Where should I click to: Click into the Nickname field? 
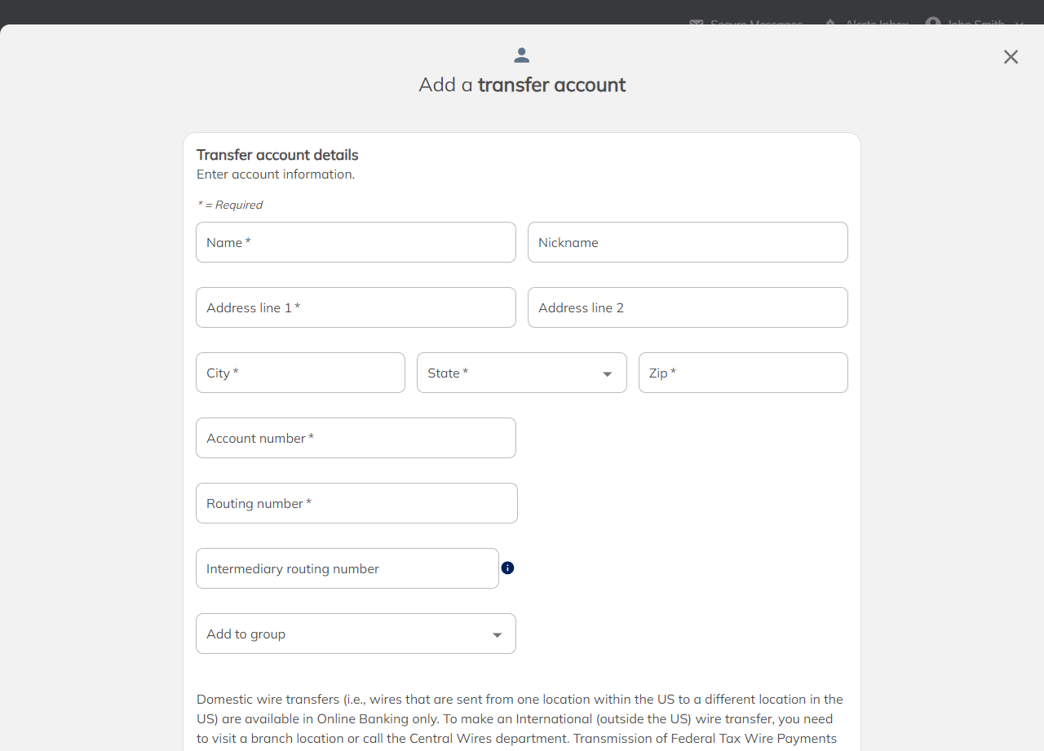pos(688,242)
